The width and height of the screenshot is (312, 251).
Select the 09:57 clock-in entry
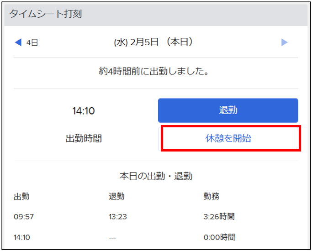coord(23,217)
